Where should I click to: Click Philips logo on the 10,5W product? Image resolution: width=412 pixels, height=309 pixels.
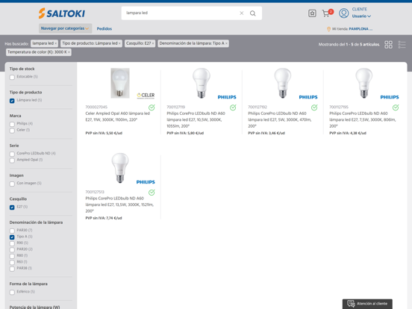pos(227,97)
